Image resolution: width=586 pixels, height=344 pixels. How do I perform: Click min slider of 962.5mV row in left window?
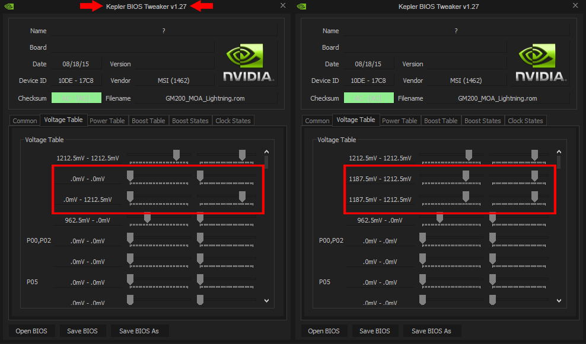[147, 217]
